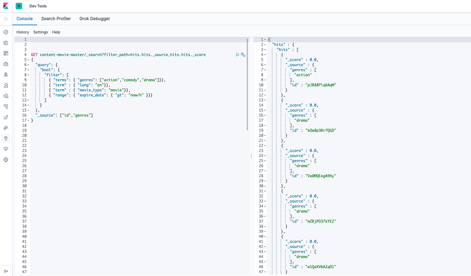Open Uptime icon in sidebar
Viewport: 471px width, 276px height.
click(x=6, y=128)
